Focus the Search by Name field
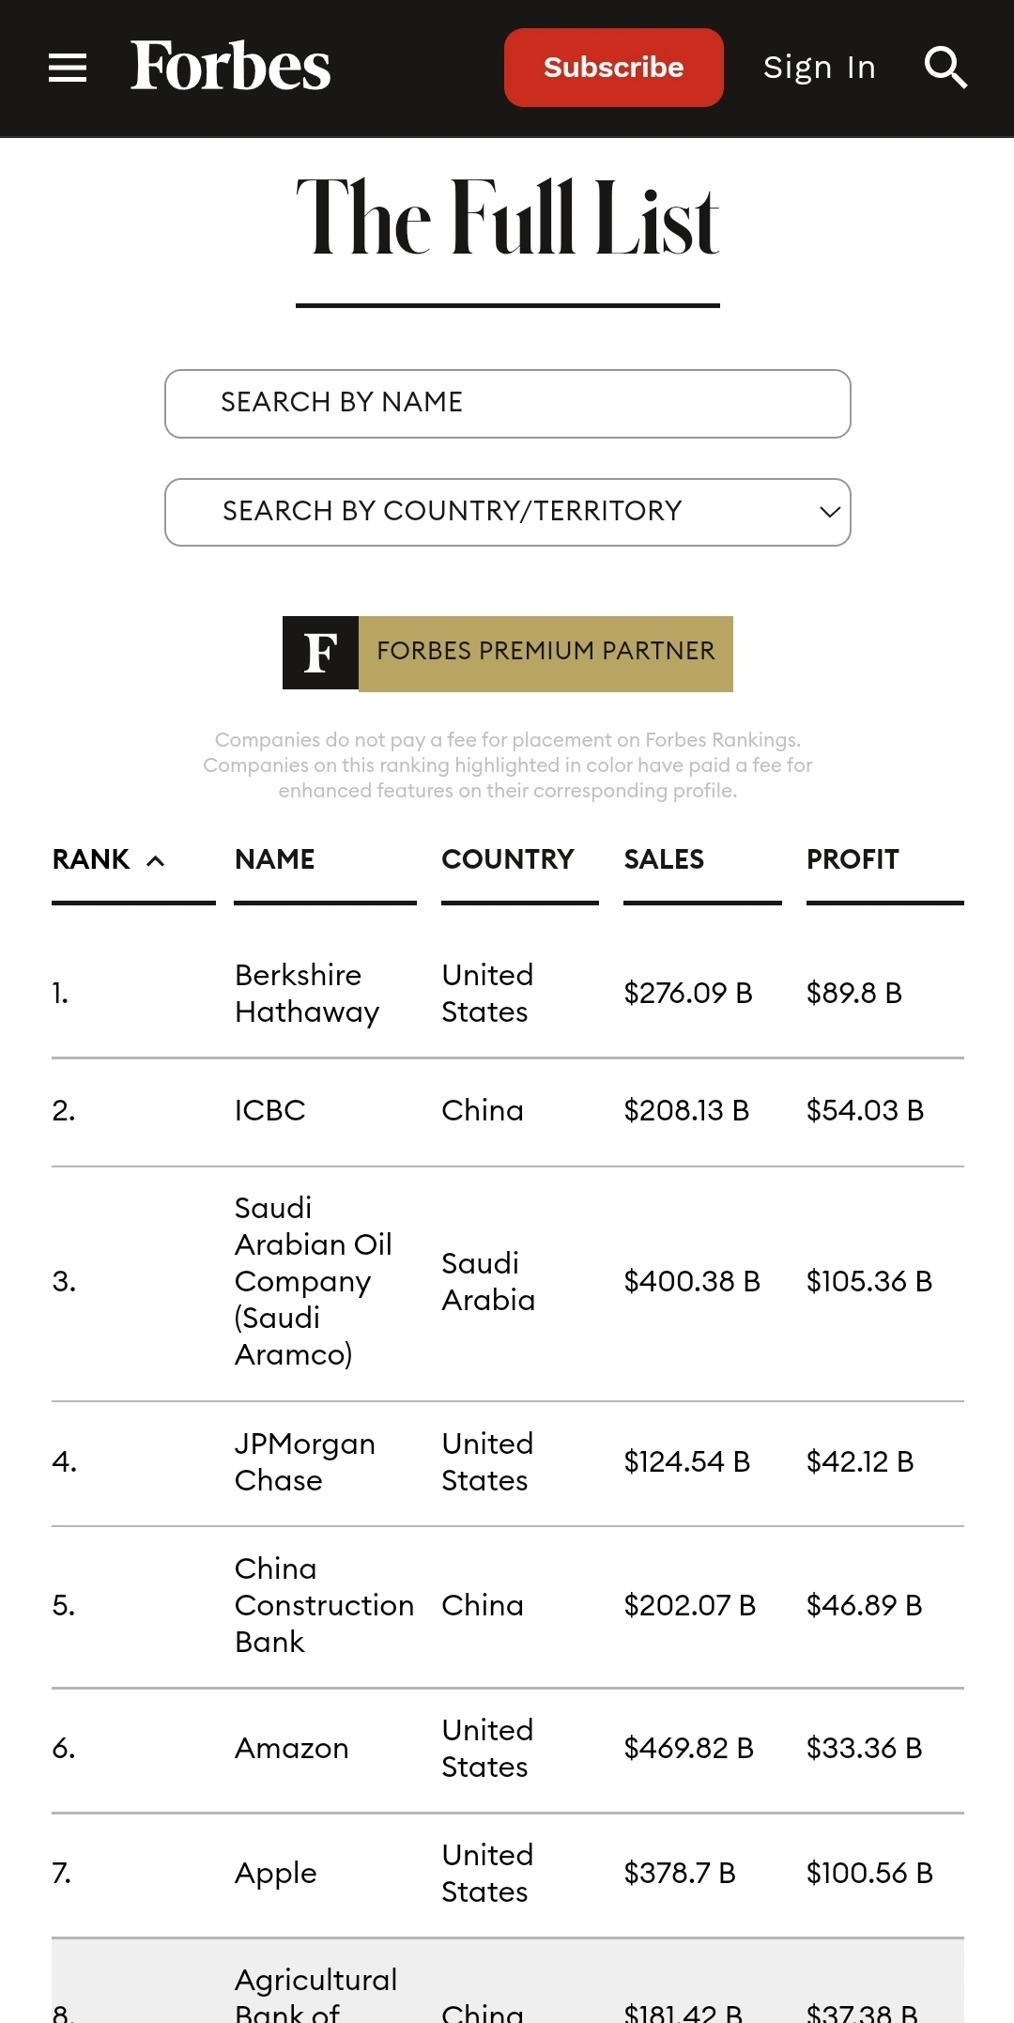The image size is (1014, 2023). (x=507, y=404)
